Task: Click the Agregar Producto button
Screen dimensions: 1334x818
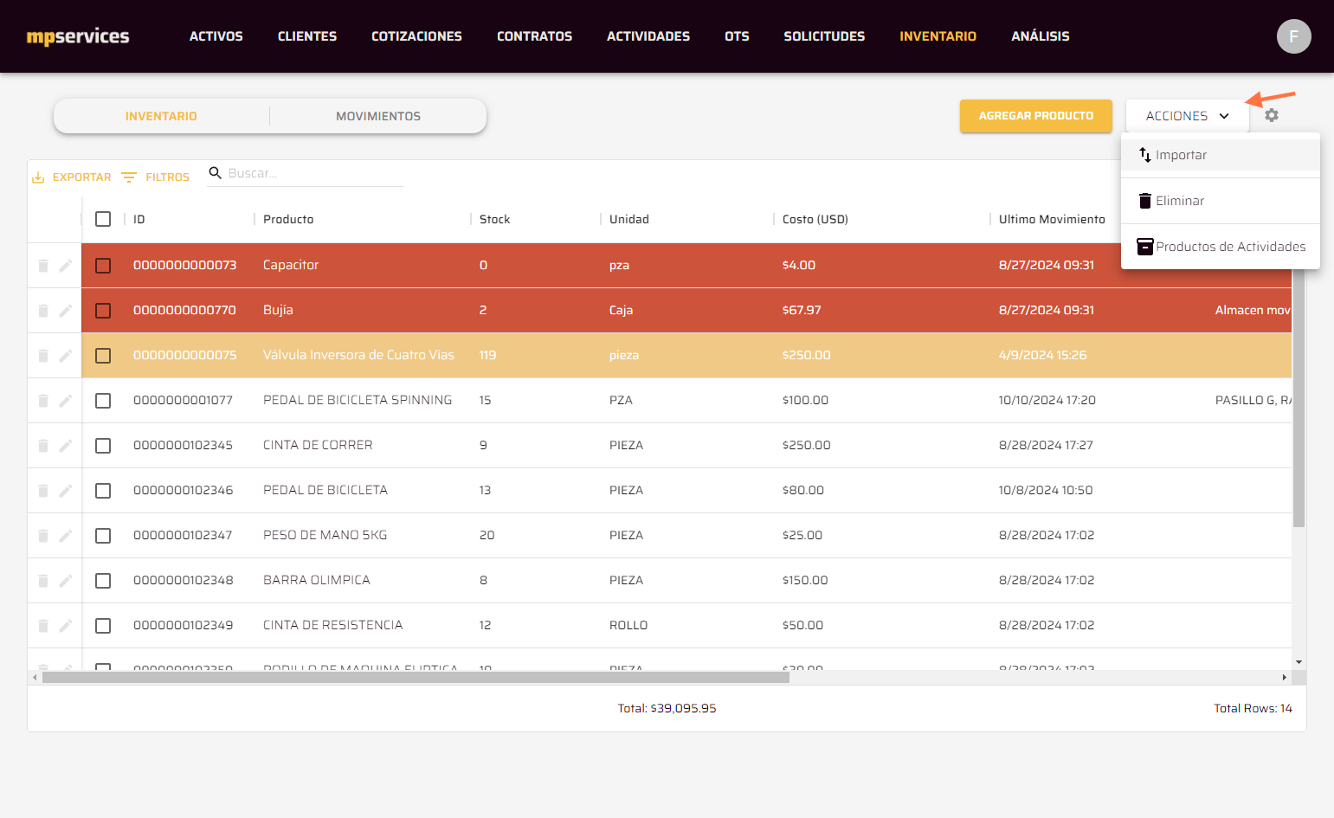Action: click(x=1035, y=116)
